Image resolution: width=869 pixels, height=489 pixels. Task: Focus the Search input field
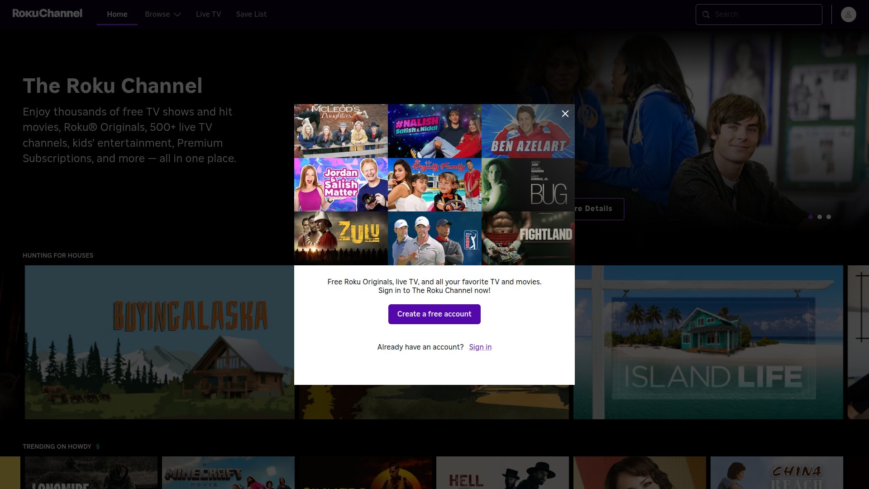(x=759, y=14)
